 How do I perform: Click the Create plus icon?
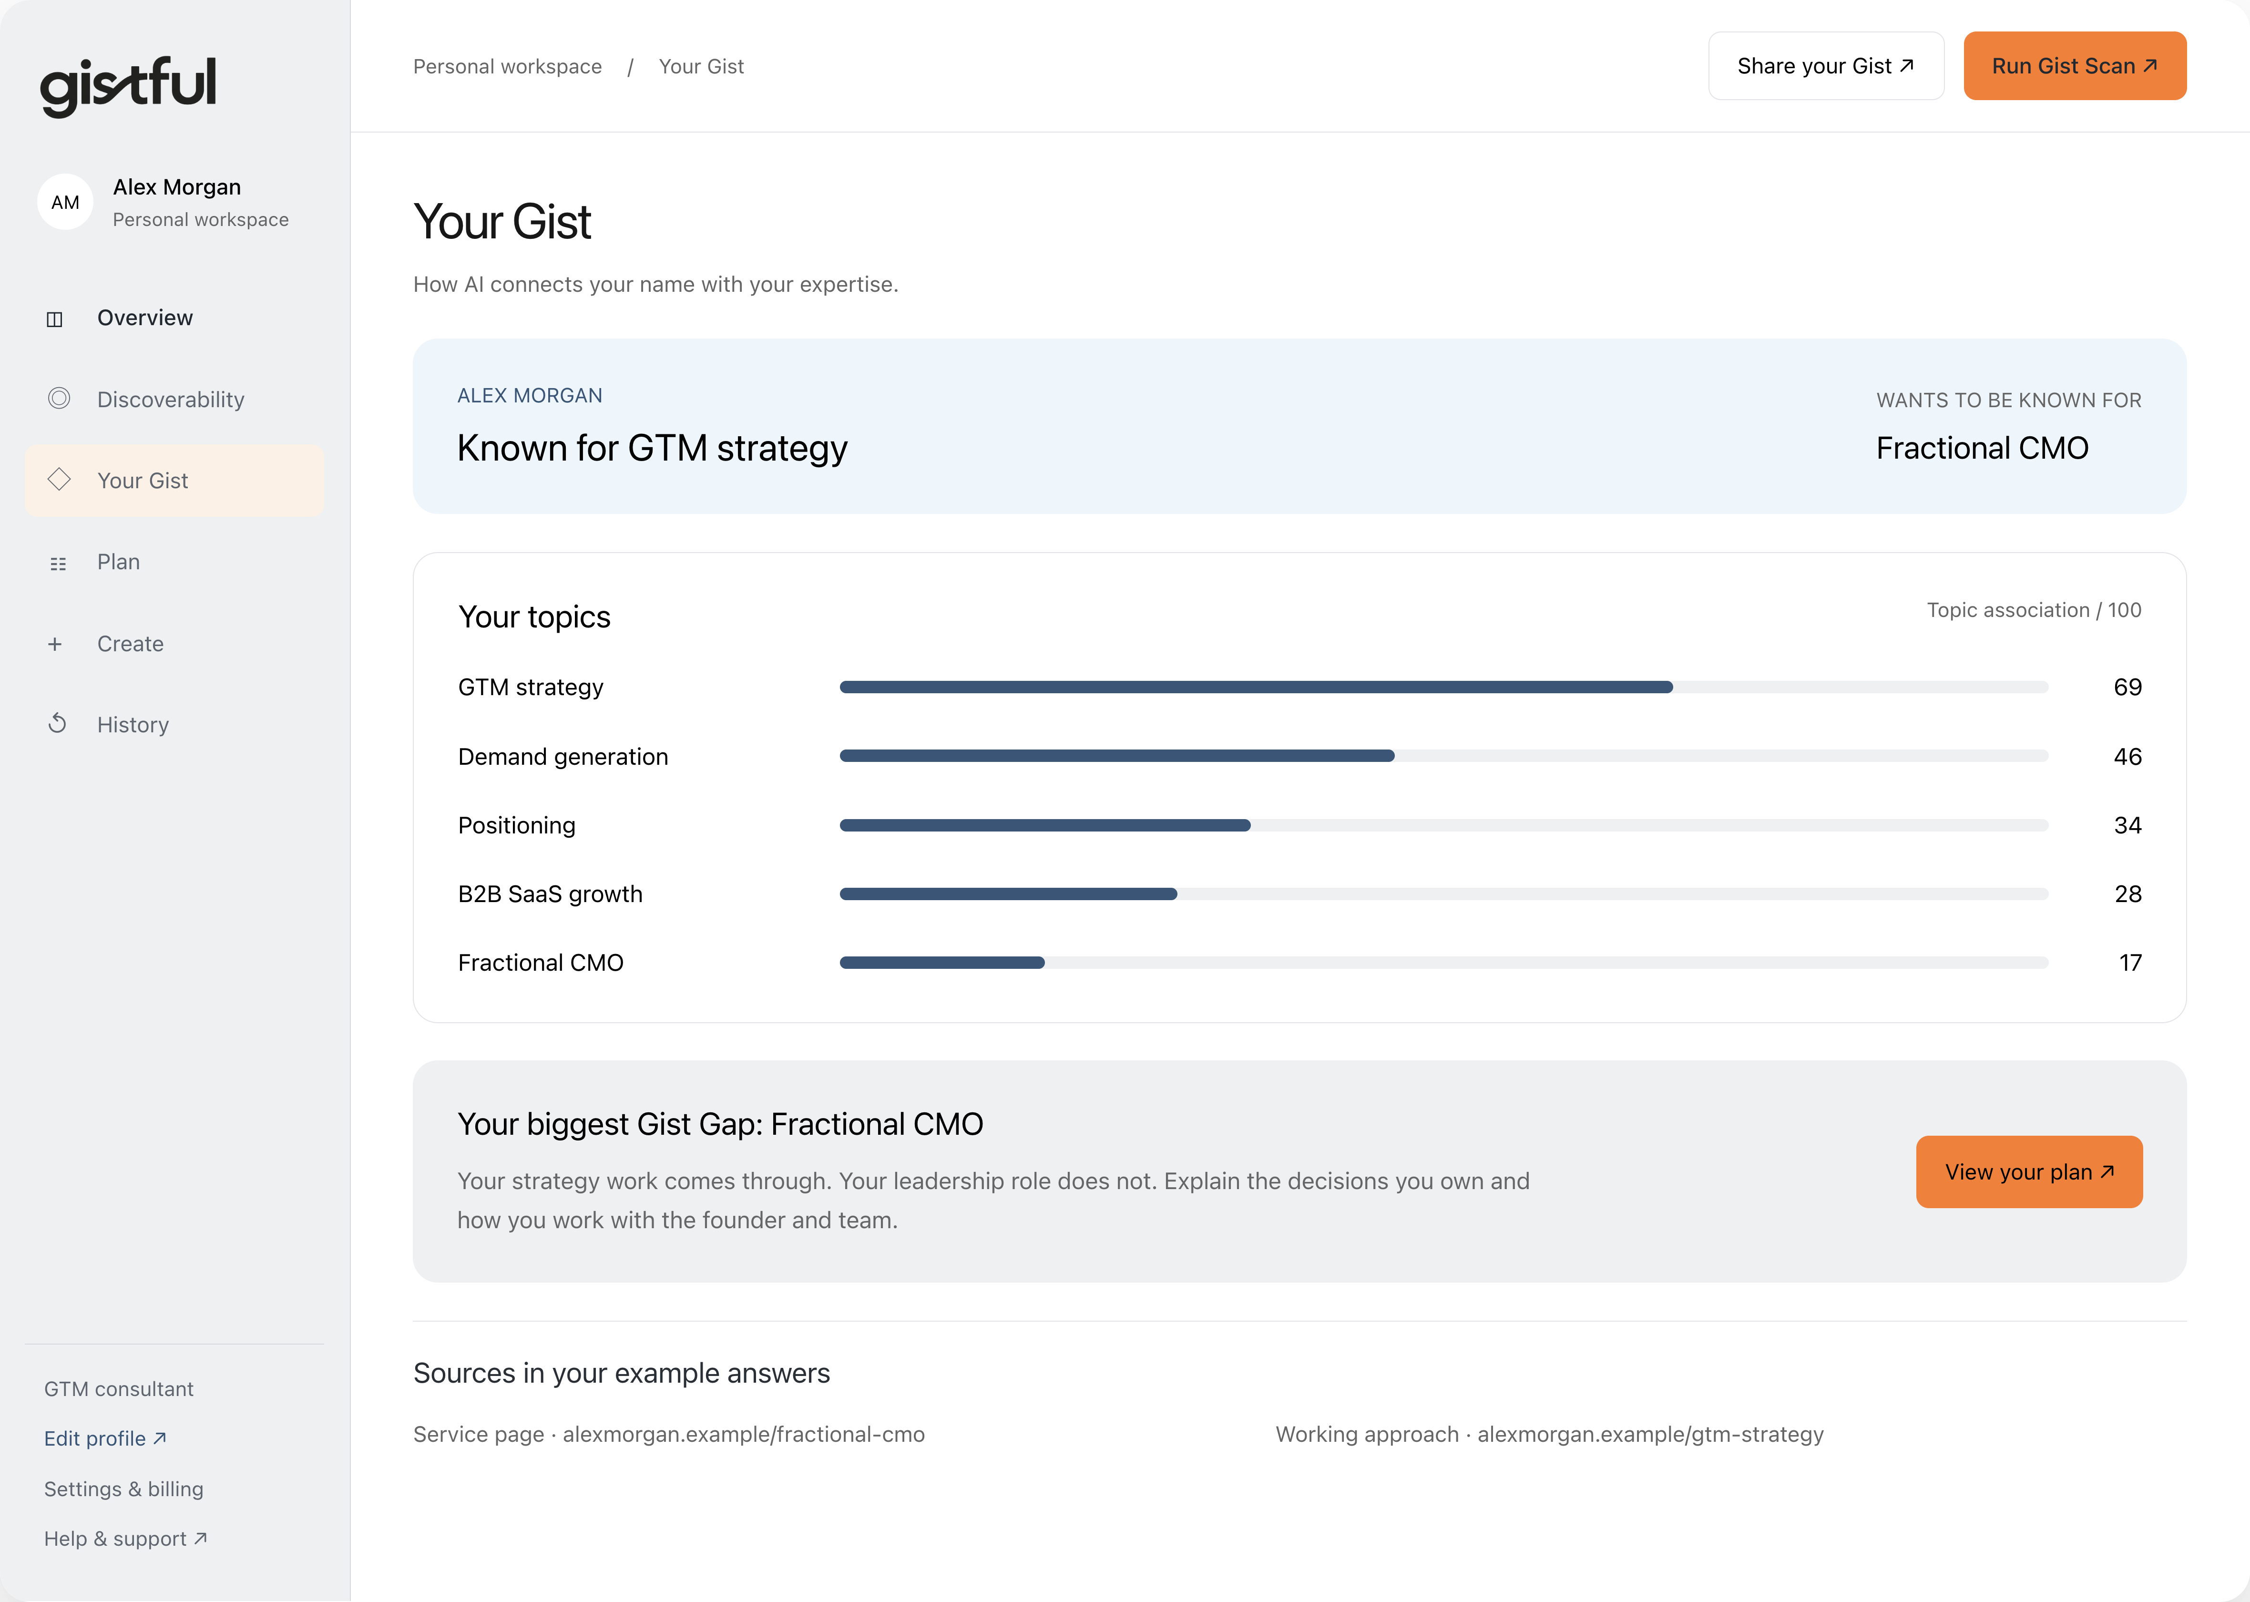55,644
